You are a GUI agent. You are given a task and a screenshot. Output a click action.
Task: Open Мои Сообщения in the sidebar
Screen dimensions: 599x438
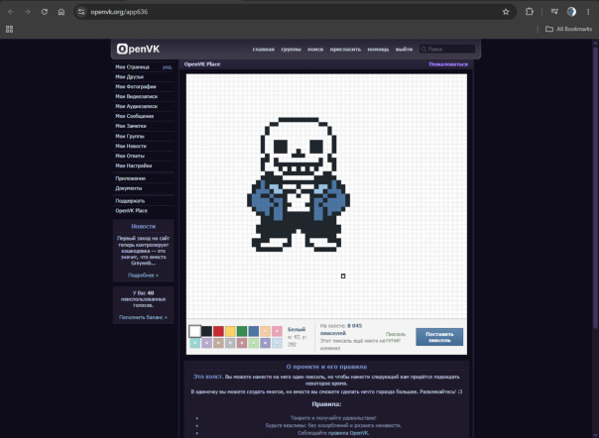(x=135, y=116)
